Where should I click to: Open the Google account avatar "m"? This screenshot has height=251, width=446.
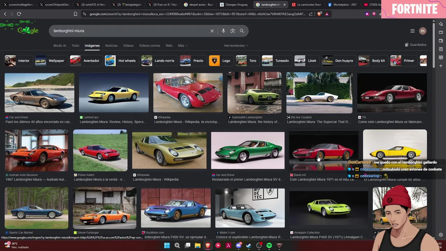(423, 31)
